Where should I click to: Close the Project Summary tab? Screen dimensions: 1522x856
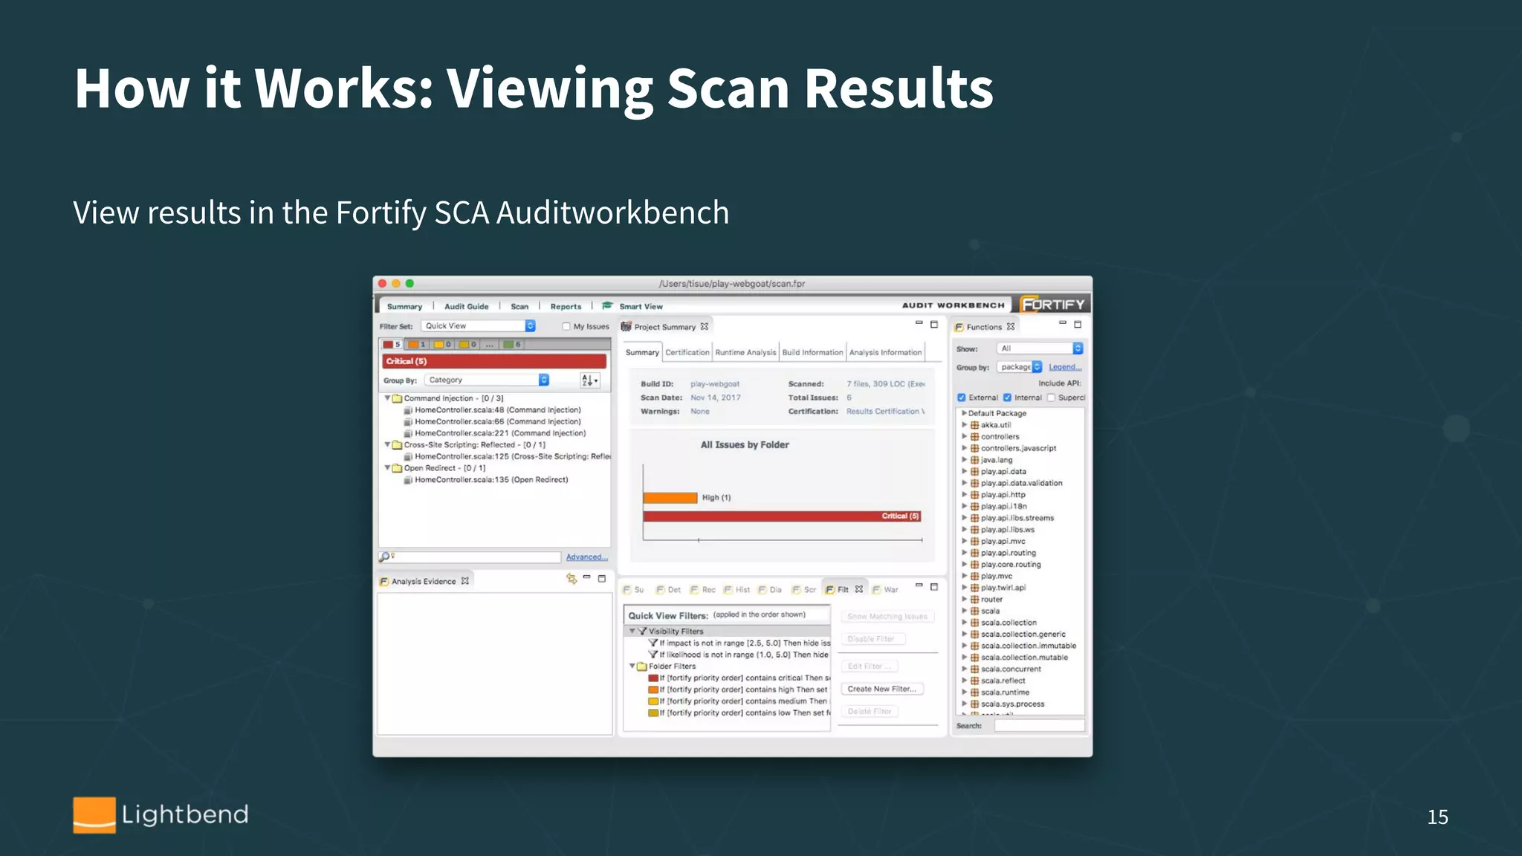pyautogui.click(x=705, y=326)
